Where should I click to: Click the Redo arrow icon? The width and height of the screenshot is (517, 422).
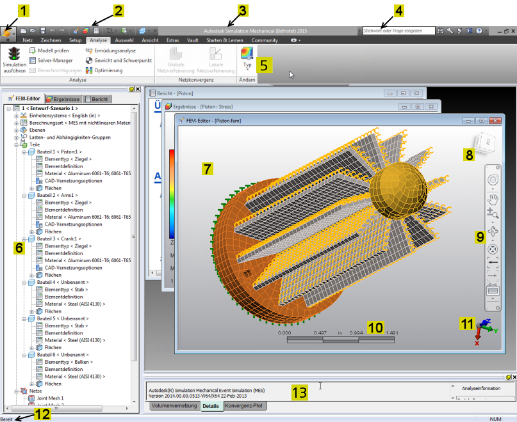[62, 31]
